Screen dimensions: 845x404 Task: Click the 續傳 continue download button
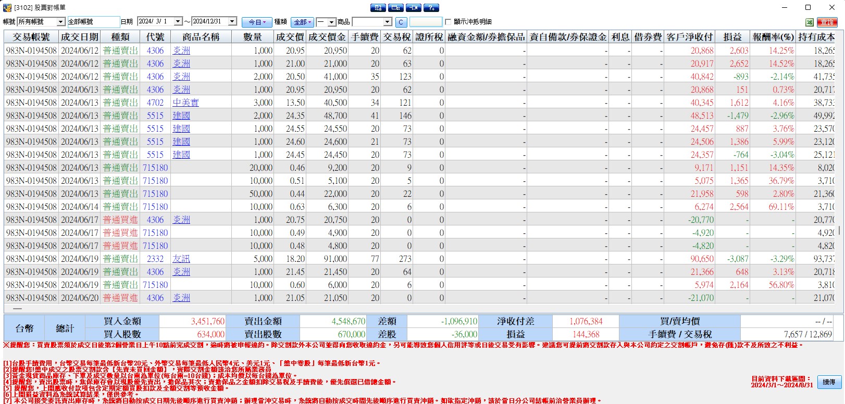pyautogui.click(x=829, y=382)
